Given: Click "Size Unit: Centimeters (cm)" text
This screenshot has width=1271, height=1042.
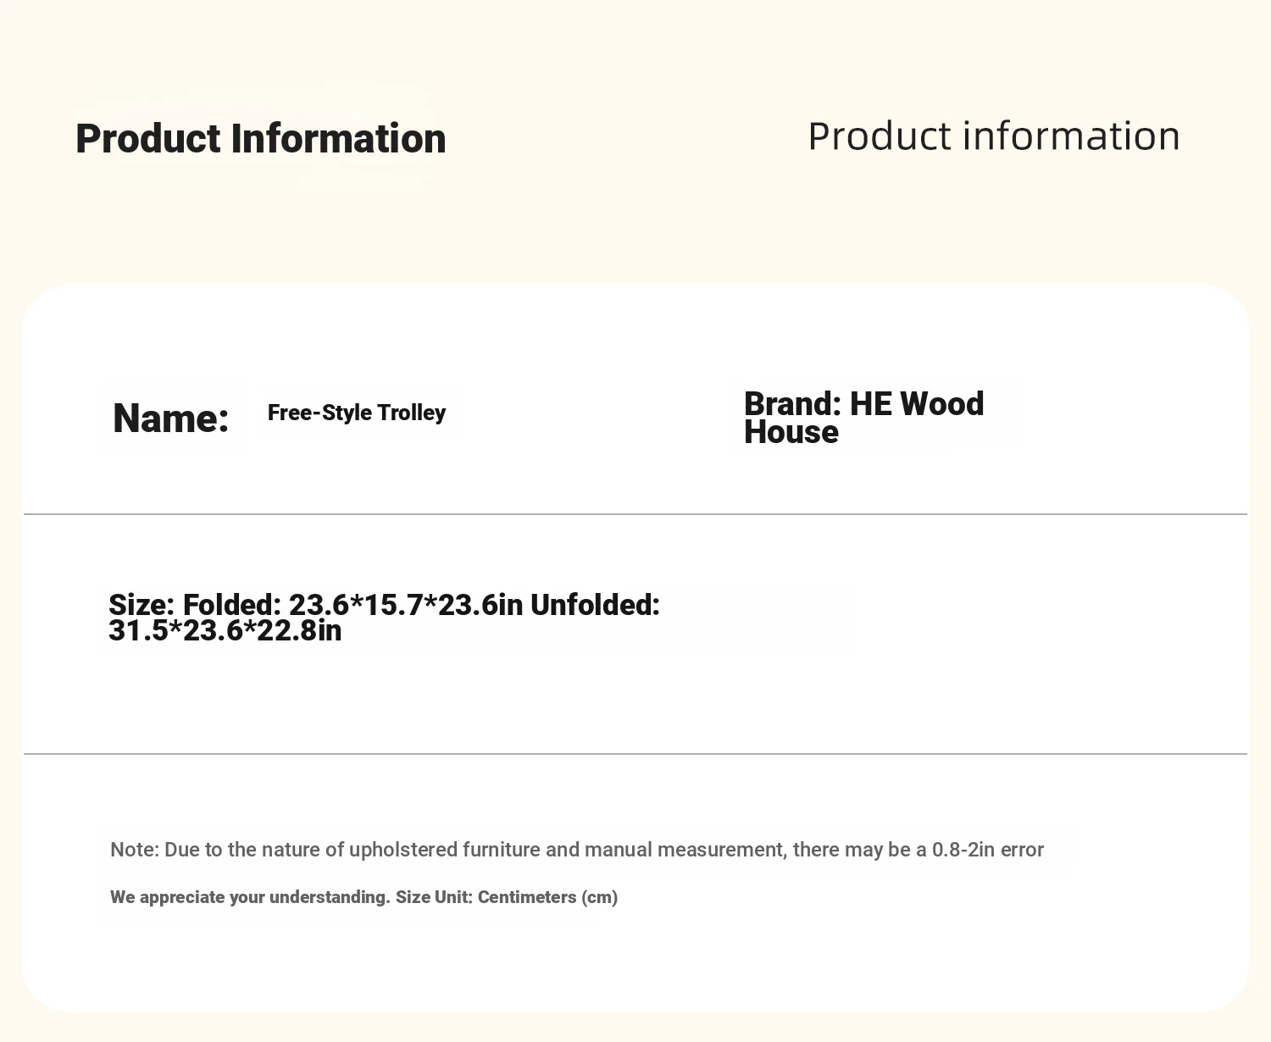Looking at the screenshot, I should tap(507, 897).
